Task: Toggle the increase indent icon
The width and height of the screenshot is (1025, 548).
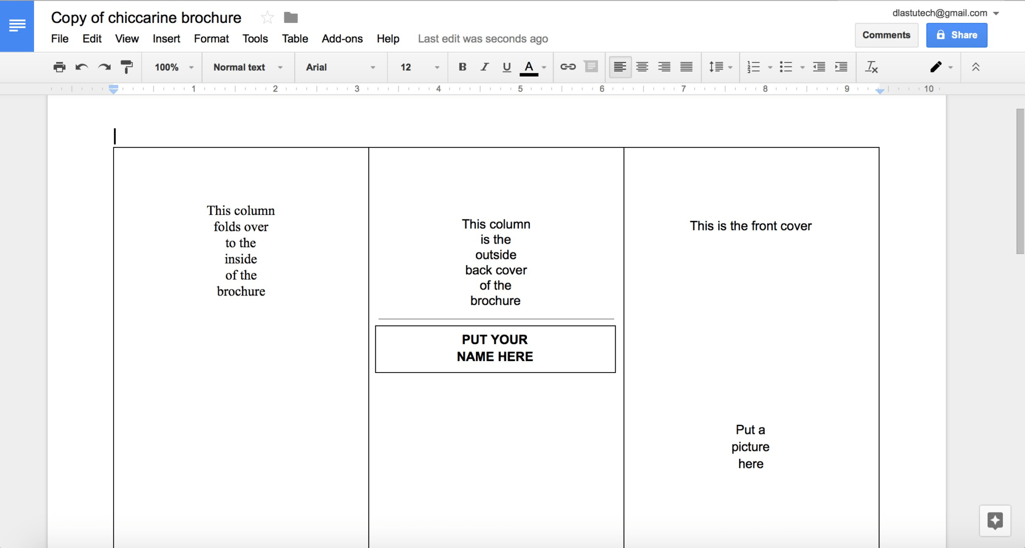Action: coord(841,66)
